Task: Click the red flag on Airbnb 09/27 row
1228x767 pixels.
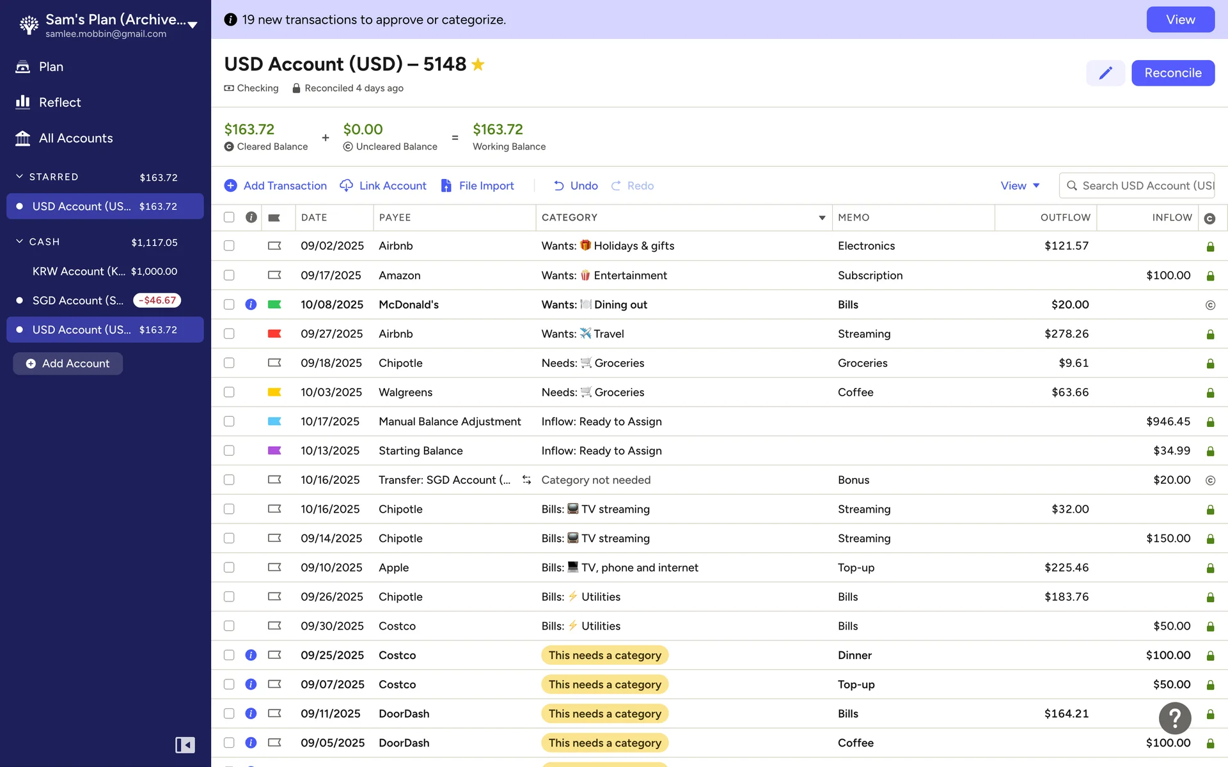Action: point(274,334)
